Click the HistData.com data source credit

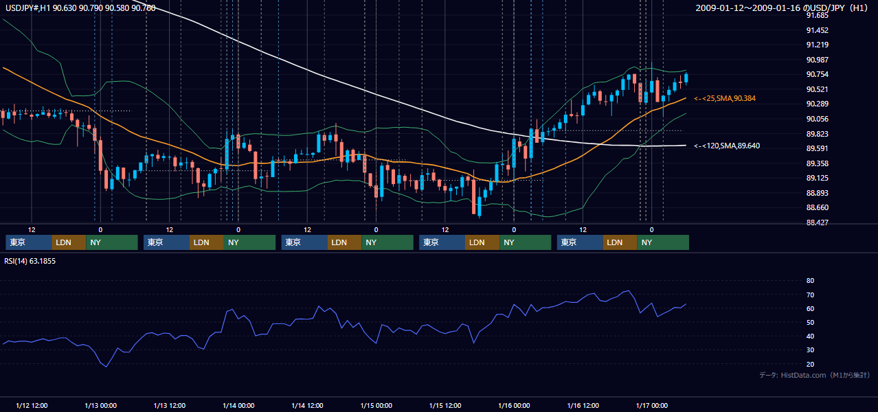point(815,376)
